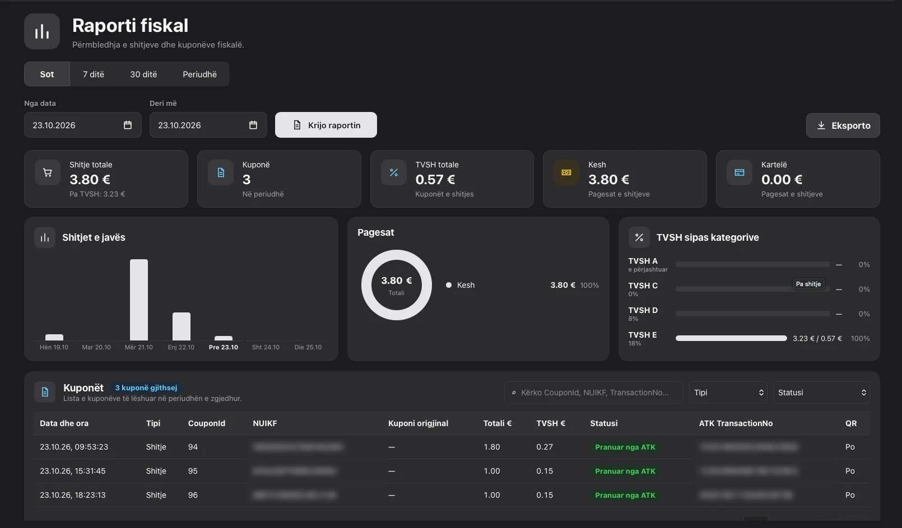Click the Mër 21.10 sales bar
The image size is (902, 528).
[x=139, y=300]
